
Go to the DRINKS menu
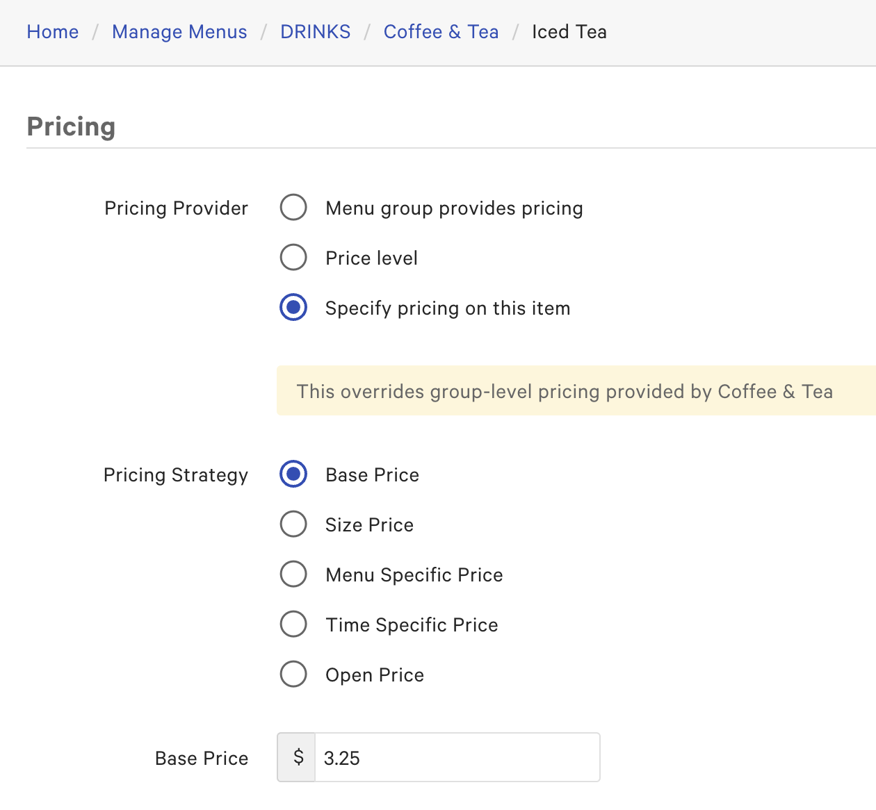coord(315,32)
